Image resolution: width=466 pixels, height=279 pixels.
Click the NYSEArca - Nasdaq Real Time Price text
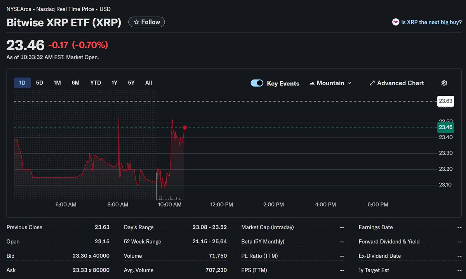click(50, 9)
